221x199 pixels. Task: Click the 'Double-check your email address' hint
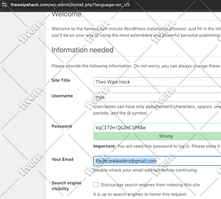(145, 170)
